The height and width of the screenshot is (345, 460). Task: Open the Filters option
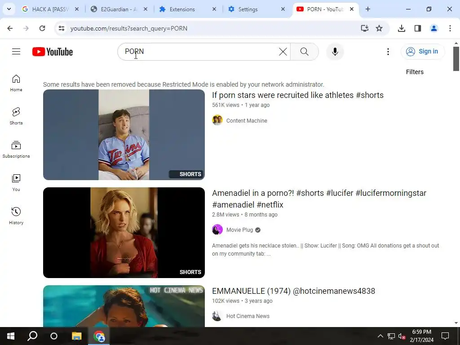click(415, 72)
